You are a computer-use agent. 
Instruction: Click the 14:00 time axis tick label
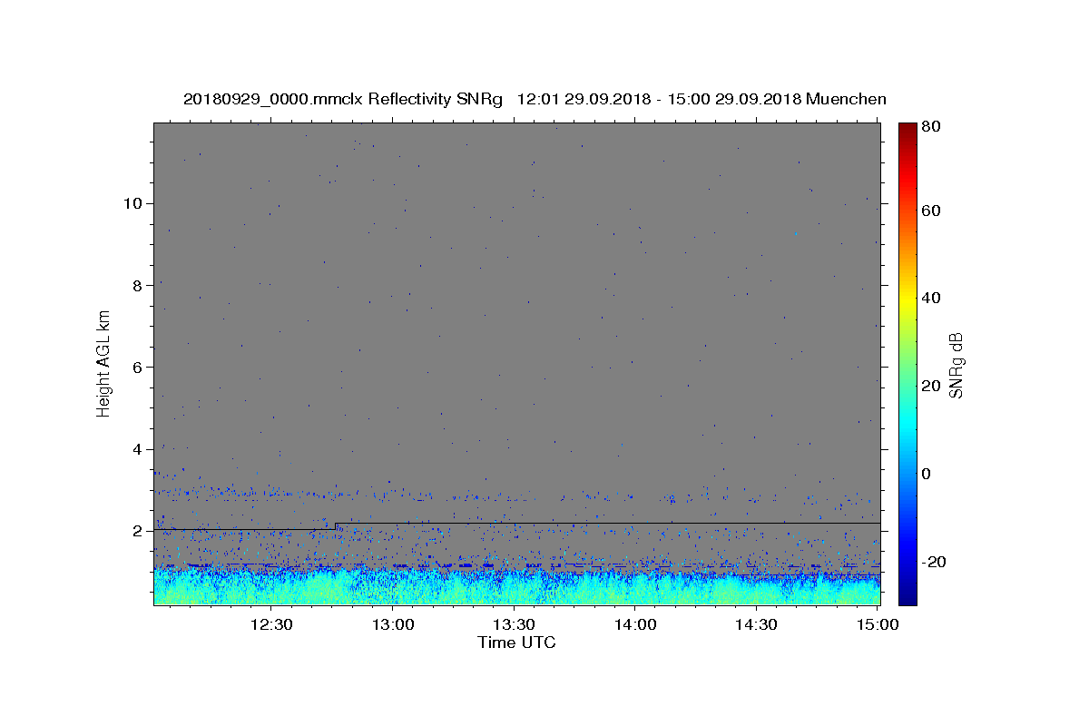pos(636,624)
